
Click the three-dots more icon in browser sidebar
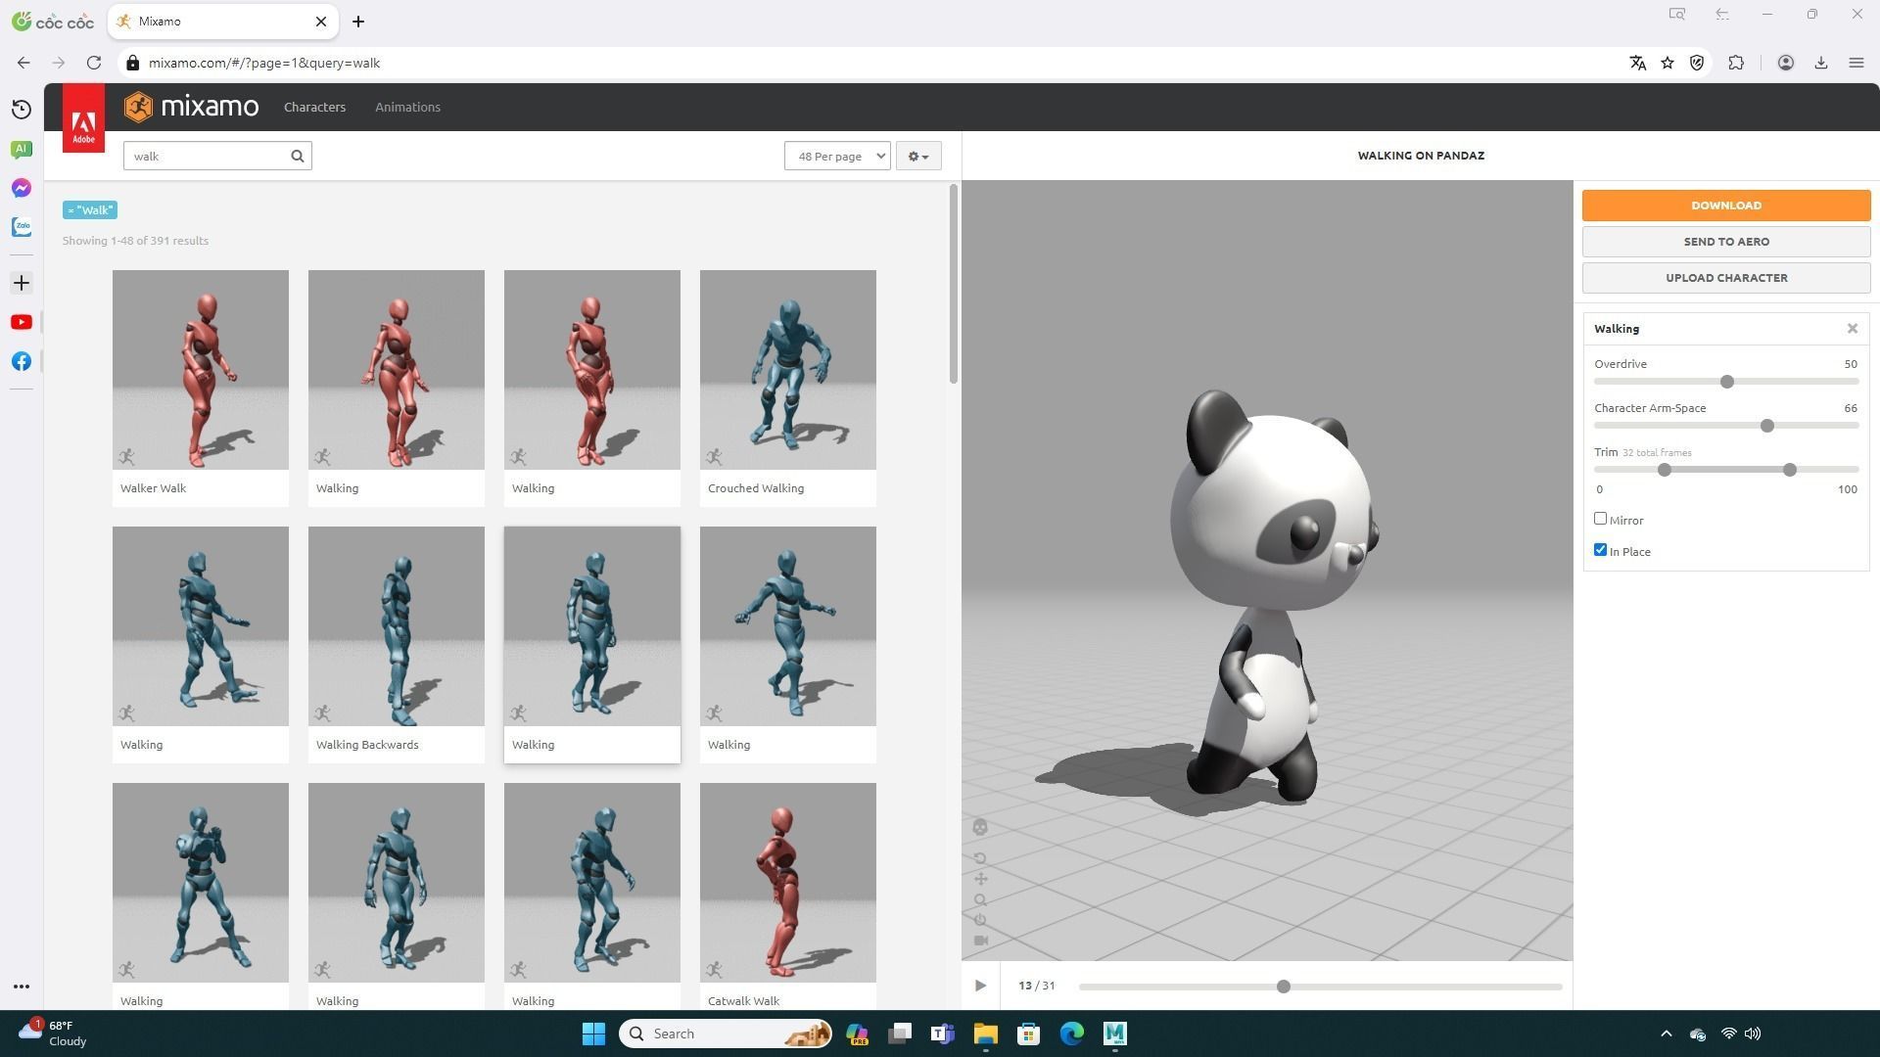[22, 987]
